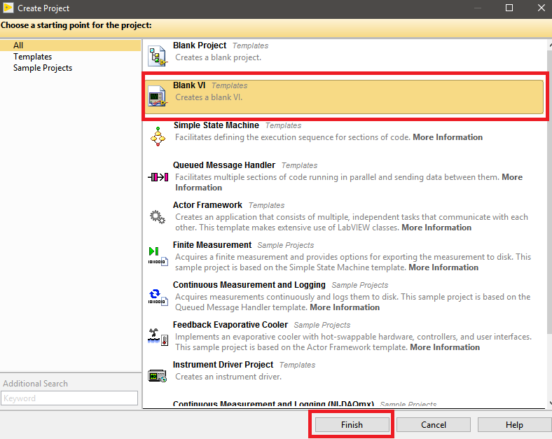This screenshot has height=439, width=552.
Task: Show All project categories
Action: (18, 46)
